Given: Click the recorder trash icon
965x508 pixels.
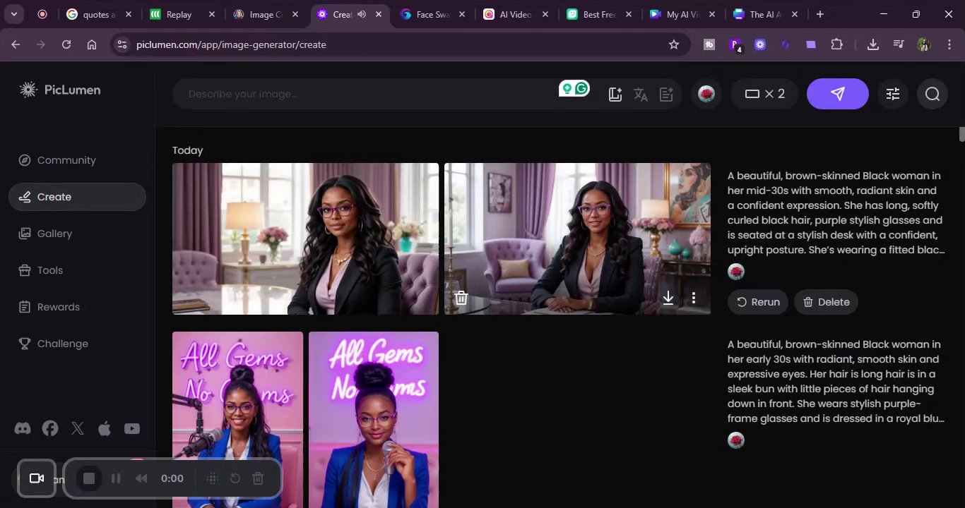Looking at the screenshot, I should 258,478.
